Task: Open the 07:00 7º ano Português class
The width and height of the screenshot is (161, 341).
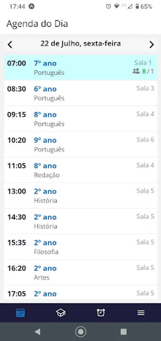Action: tap(80, 68)
